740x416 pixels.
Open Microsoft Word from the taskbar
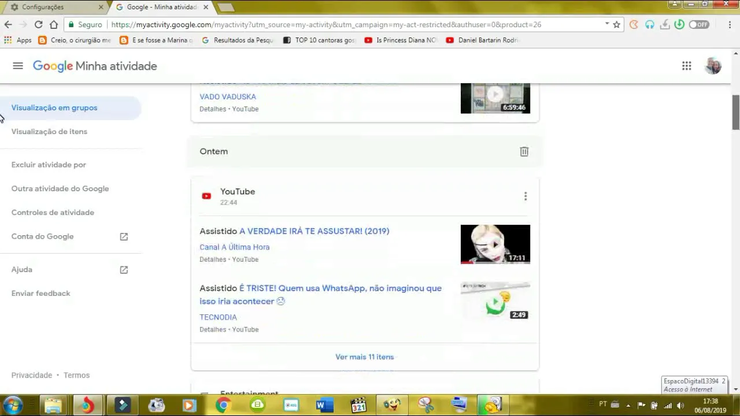(324, 405)
